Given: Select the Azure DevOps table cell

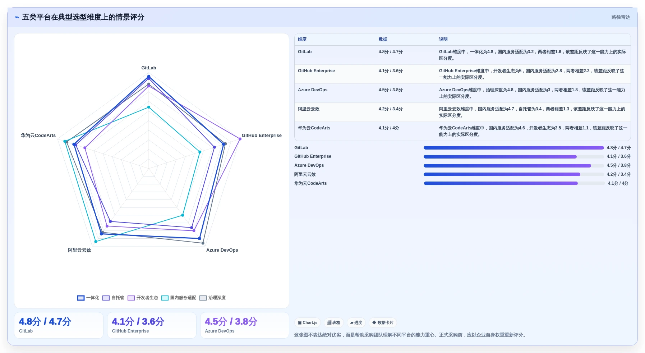Looking at the screenshot, I should pyautogui.click(x=313, y=90).
